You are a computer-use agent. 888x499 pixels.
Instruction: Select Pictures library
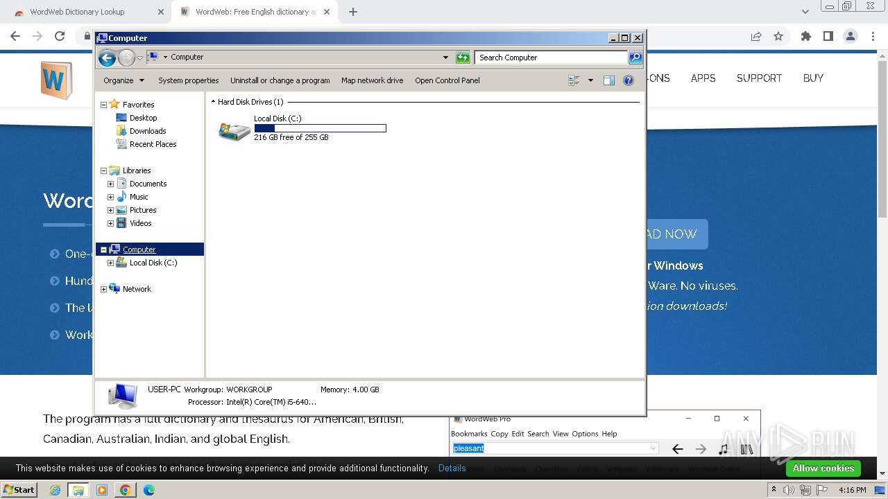pos(142,210)
